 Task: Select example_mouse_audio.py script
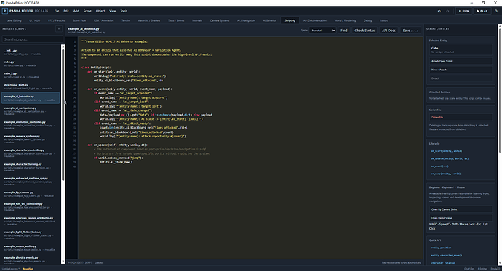coord(31,248)
